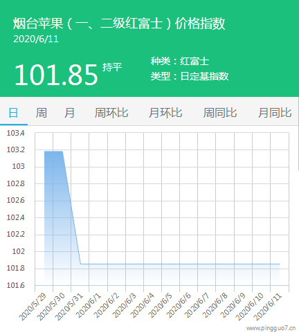The image size is (299, 335).
Task: Click 种类：红富士 label
Action: [180, 62]
